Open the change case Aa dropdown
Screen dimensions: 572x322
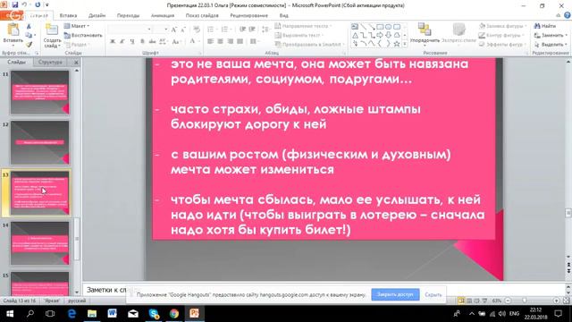(176, 42)
